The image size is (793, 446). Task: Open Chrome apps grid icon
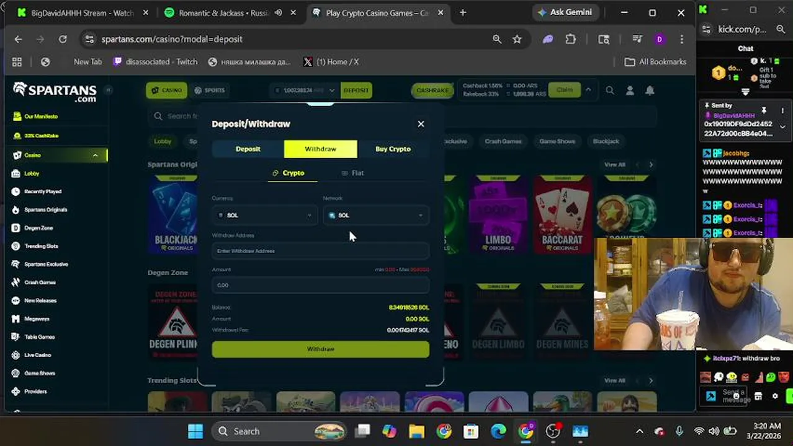click(17, 62)
